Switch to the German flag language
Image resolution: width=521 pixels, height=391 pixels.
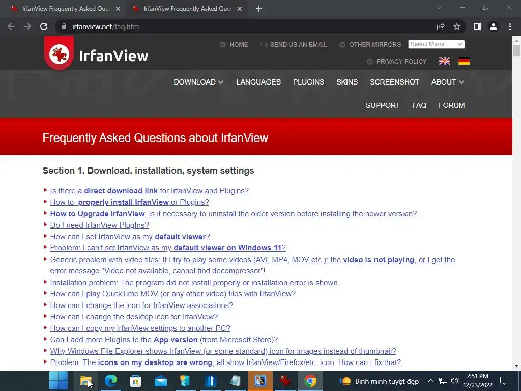coord(464,61)
